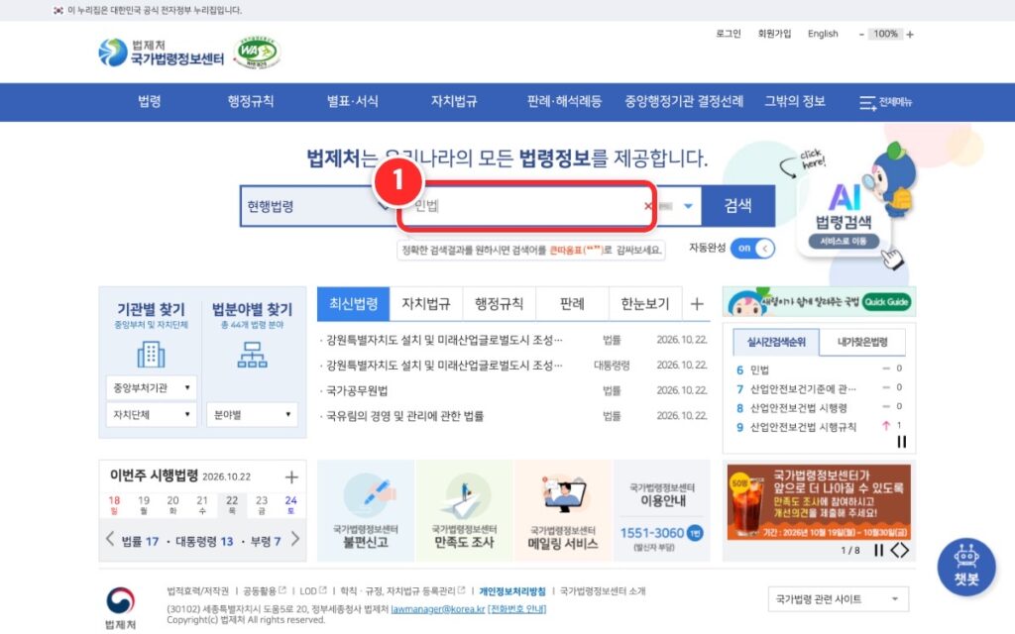This screenshot has width=1015, height=634.
Task: Open 중앙행정기관 결정선례 menu
Action: point(684,102)
